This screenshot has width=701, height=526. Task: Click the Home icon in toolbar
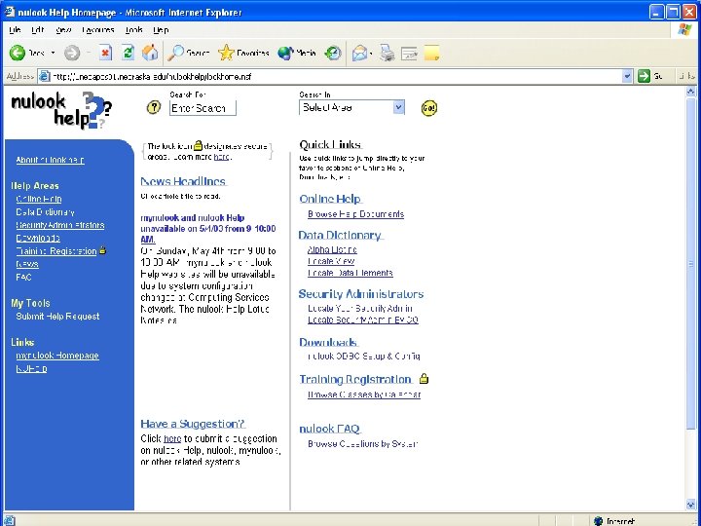tap(150, 53)
